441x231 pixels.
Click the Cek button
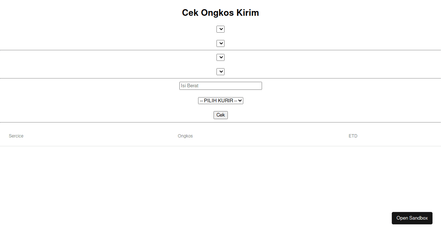point(220,115)
